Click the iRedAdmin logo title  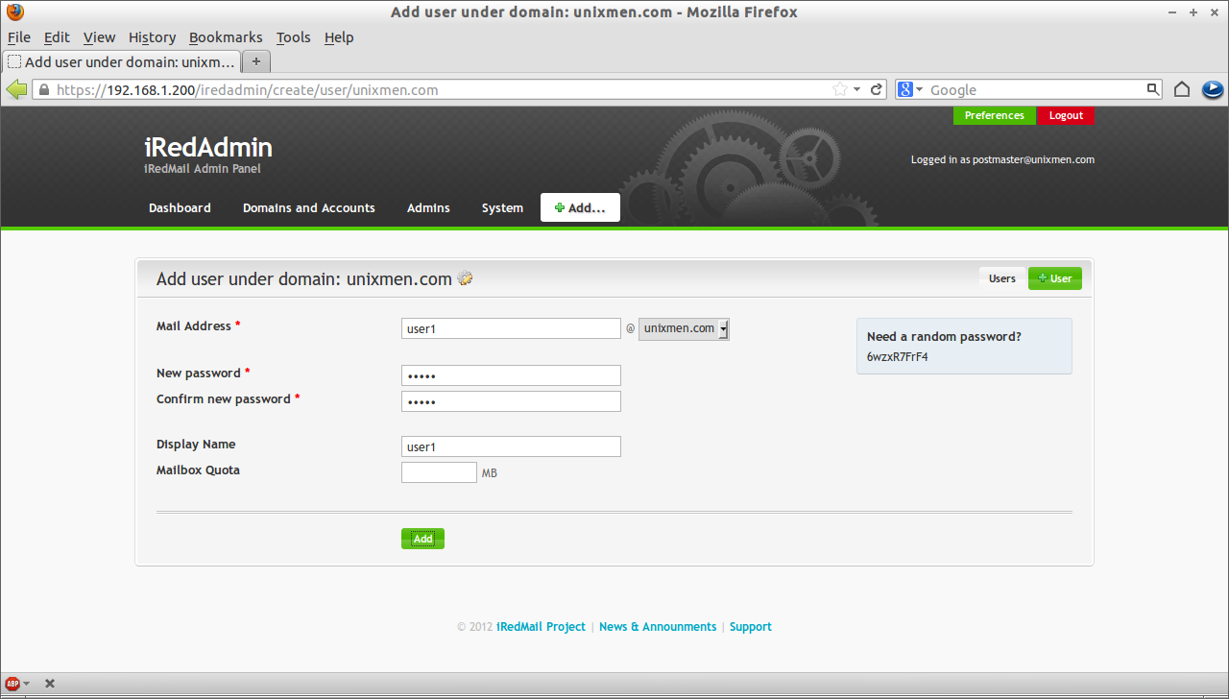click(x=208, y=148)
